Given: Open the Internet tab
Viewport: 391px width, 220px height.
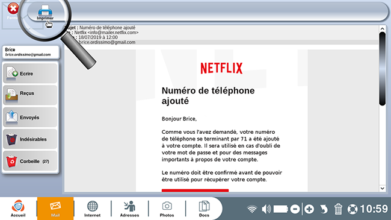Looking at the screenshot, I should pyautogui.click(x=92, y=209).
